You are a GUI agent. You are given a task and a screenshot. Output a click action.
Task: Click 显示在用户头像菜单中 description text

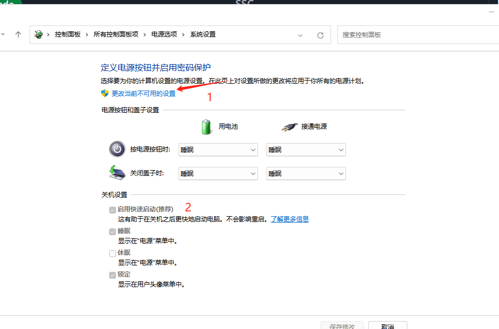[152, 284]
